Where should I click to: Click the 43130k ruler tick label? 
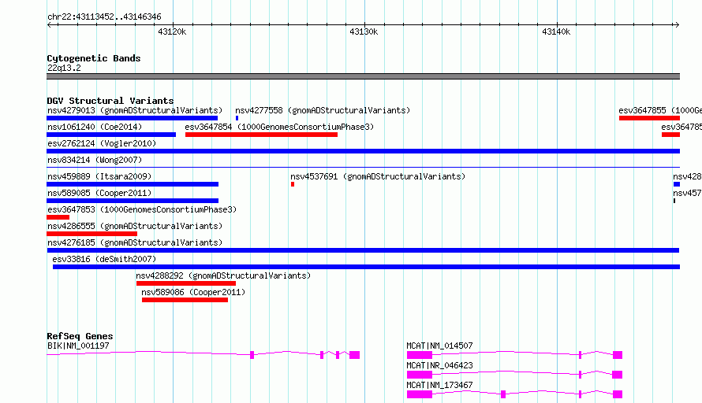click(x=364, y=31)
